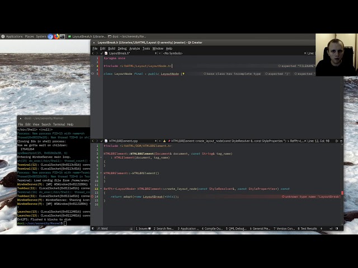Open the Build menu in Qt Creator
This screenshot has width=358, height=268.
pyautogui.click(x=112, y=49)
